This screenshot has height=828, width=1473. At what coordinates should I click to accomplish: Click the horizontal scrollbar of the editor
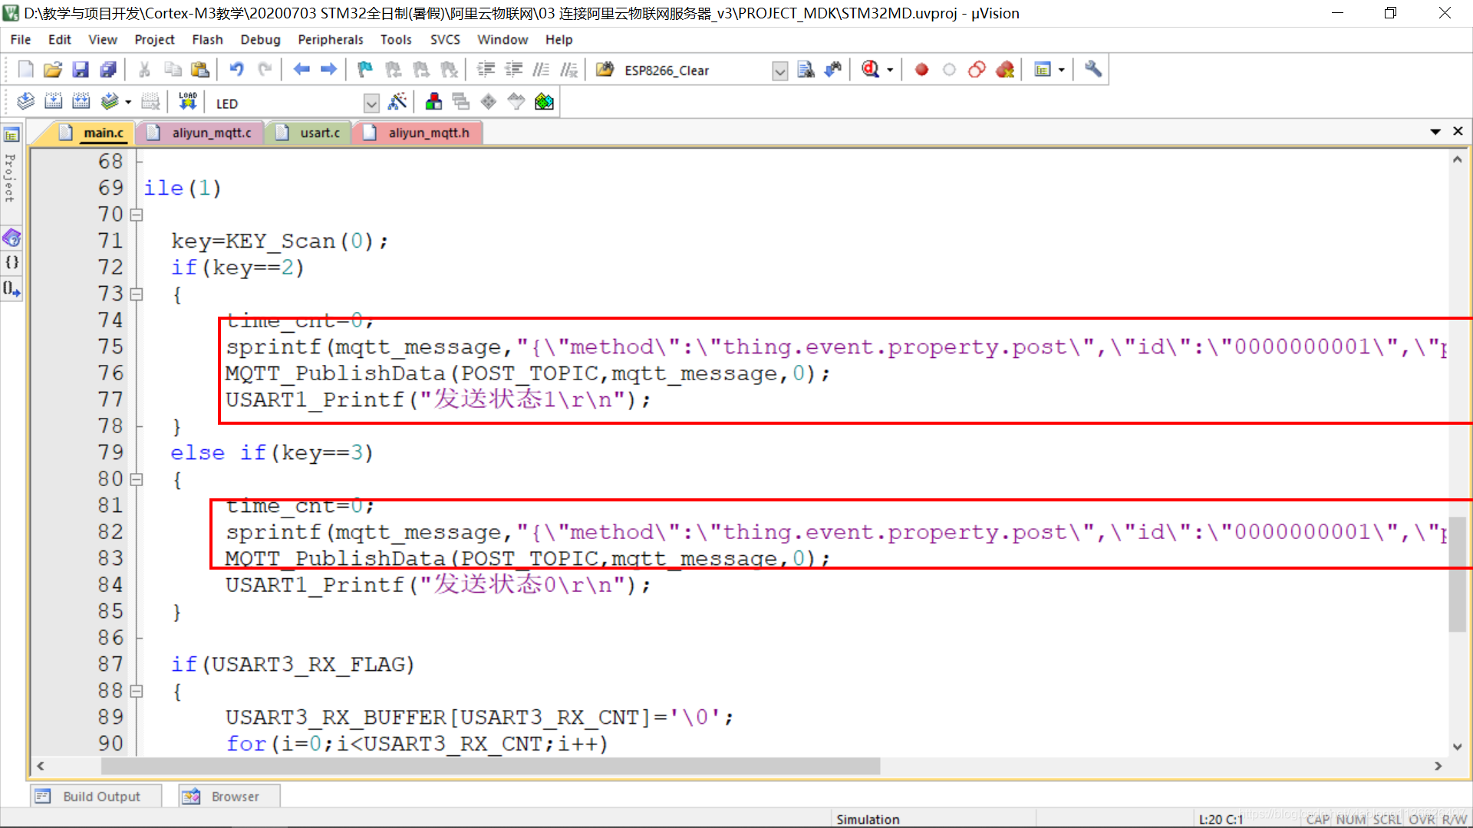point(491,766)
